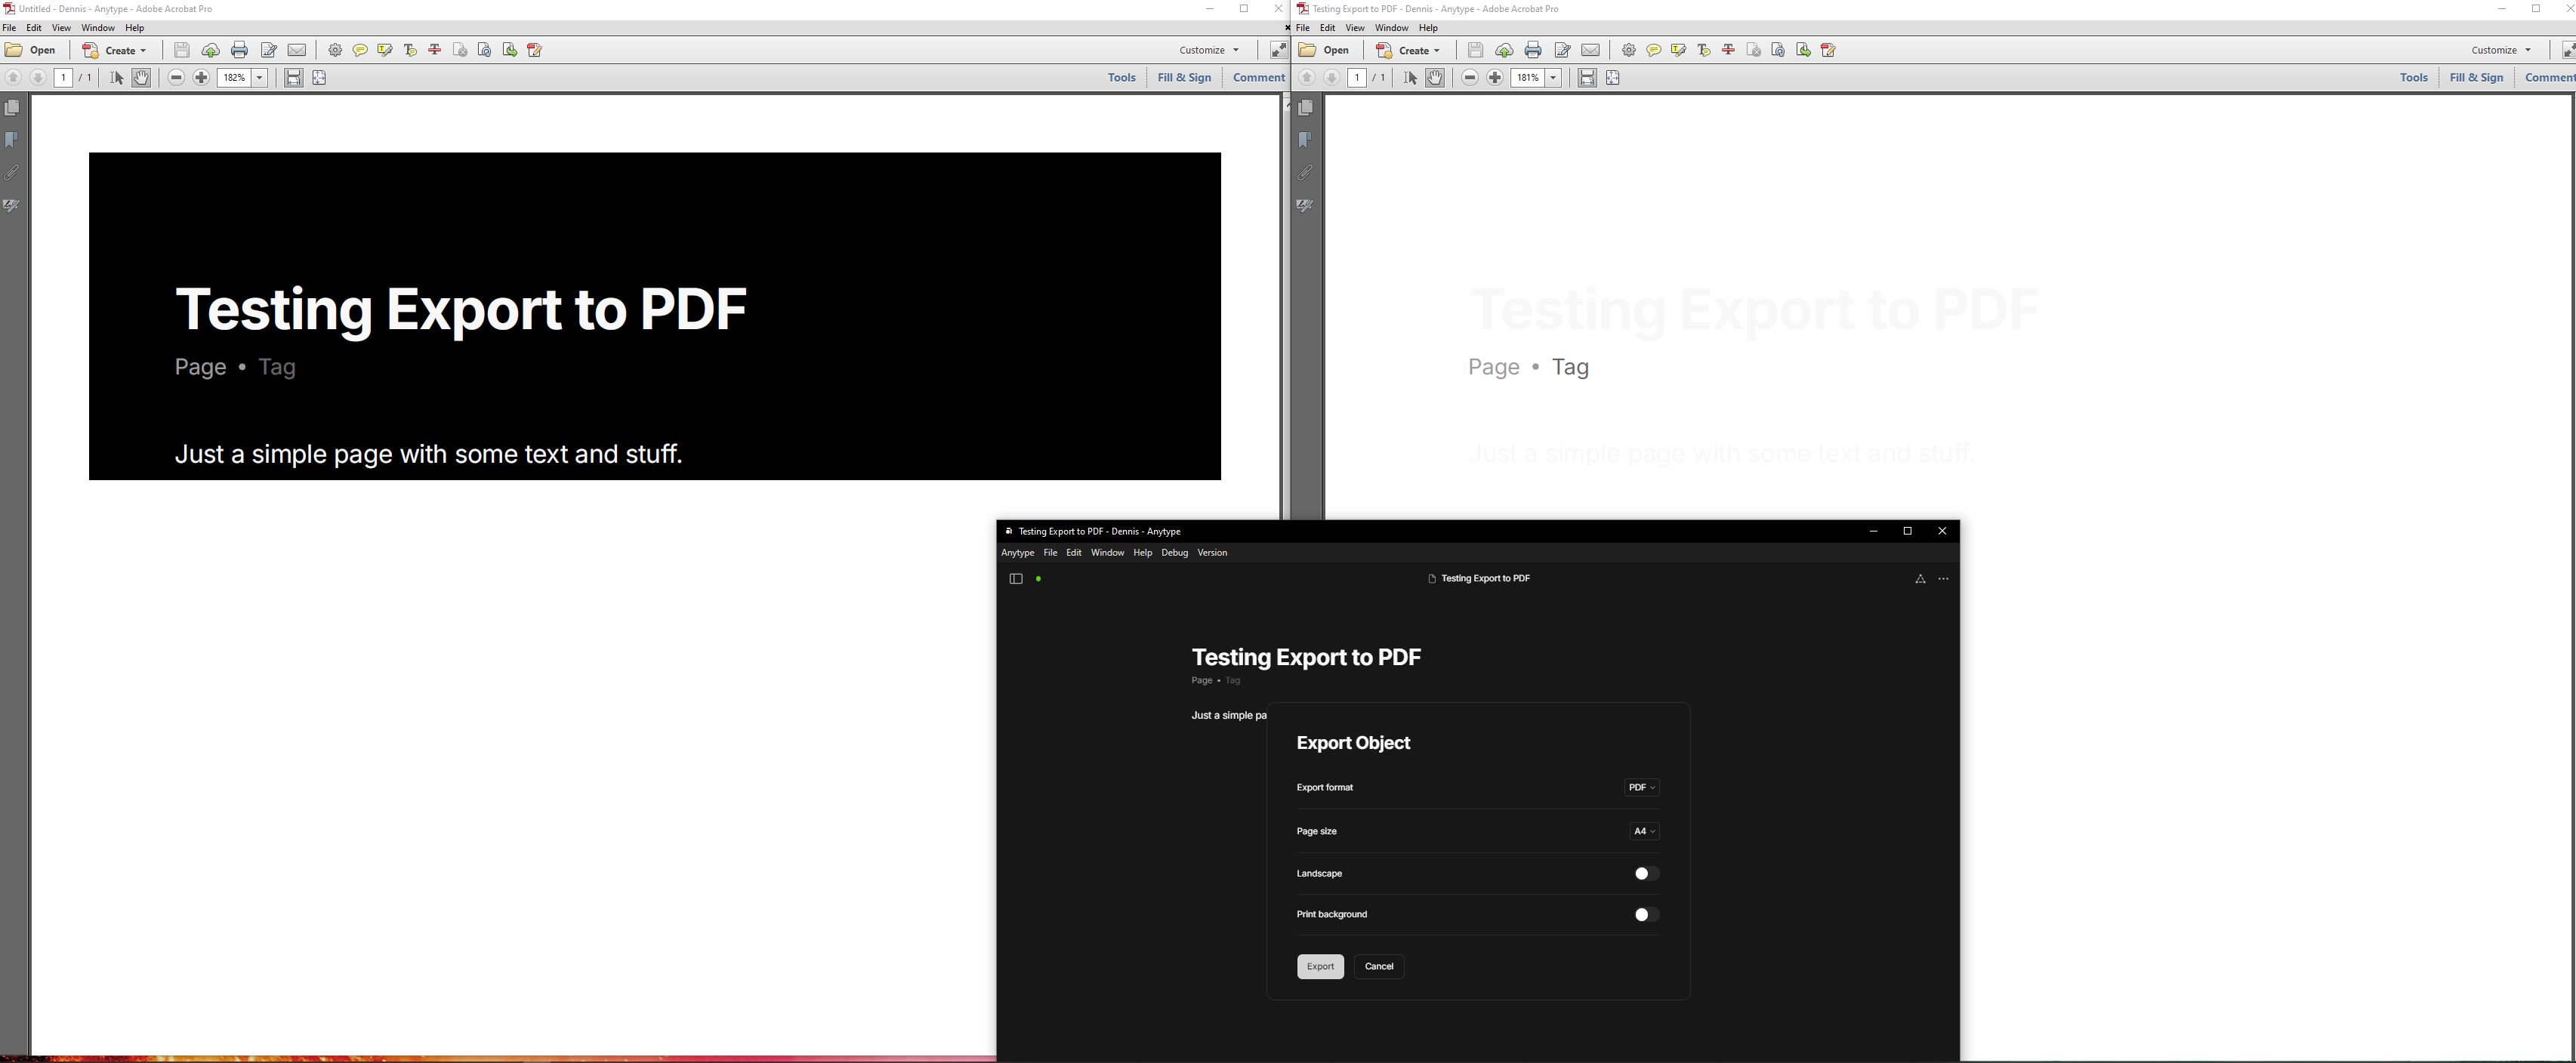Open page thumbnails panel in left Acrobat
Screen dimensions: 2576x1063
tap(12, 108)
